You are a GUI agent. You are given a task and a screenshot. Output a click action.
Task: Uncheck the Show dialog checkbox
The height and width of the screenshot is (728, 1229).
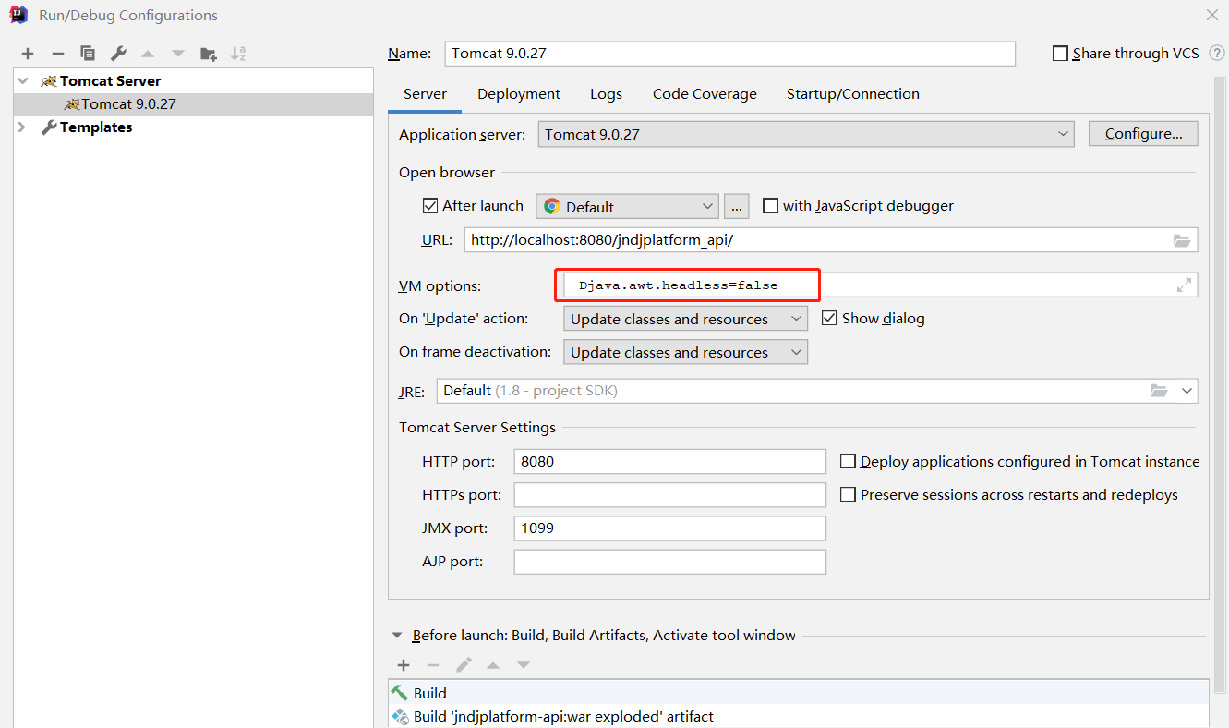point(829,318)
